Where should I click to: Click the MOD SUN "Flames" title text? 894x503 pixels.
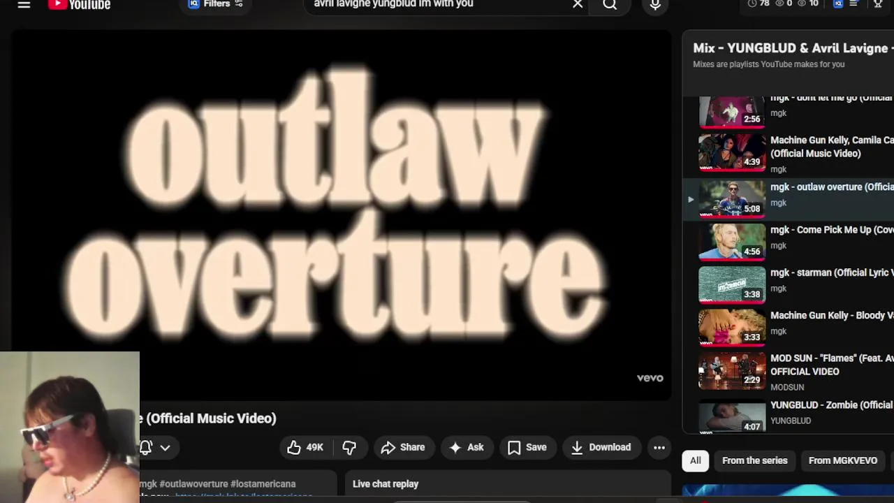[x=832, y=365]
